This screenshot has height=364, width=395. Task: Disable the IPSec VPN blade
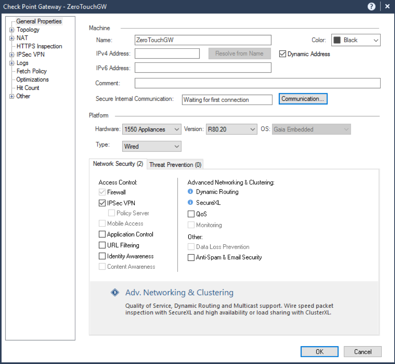(102, 202)
